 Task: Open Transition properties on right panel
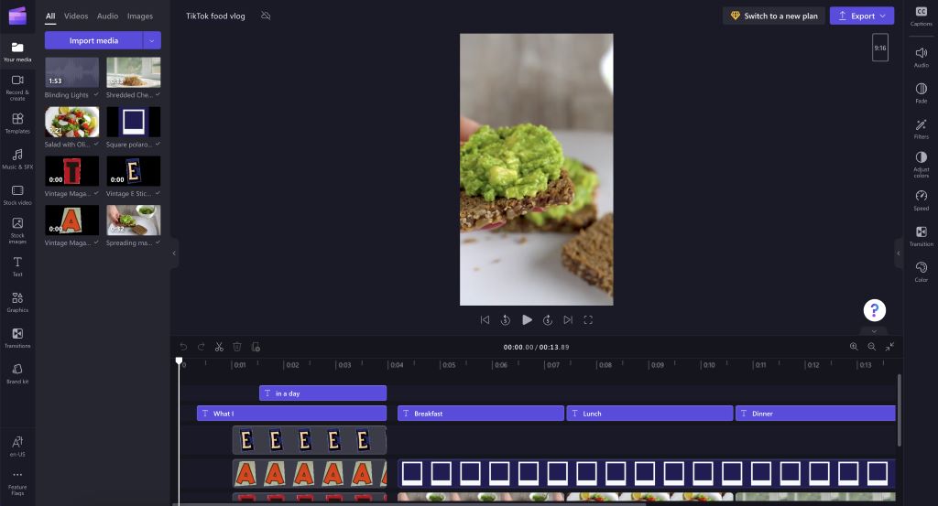[922, 236]
